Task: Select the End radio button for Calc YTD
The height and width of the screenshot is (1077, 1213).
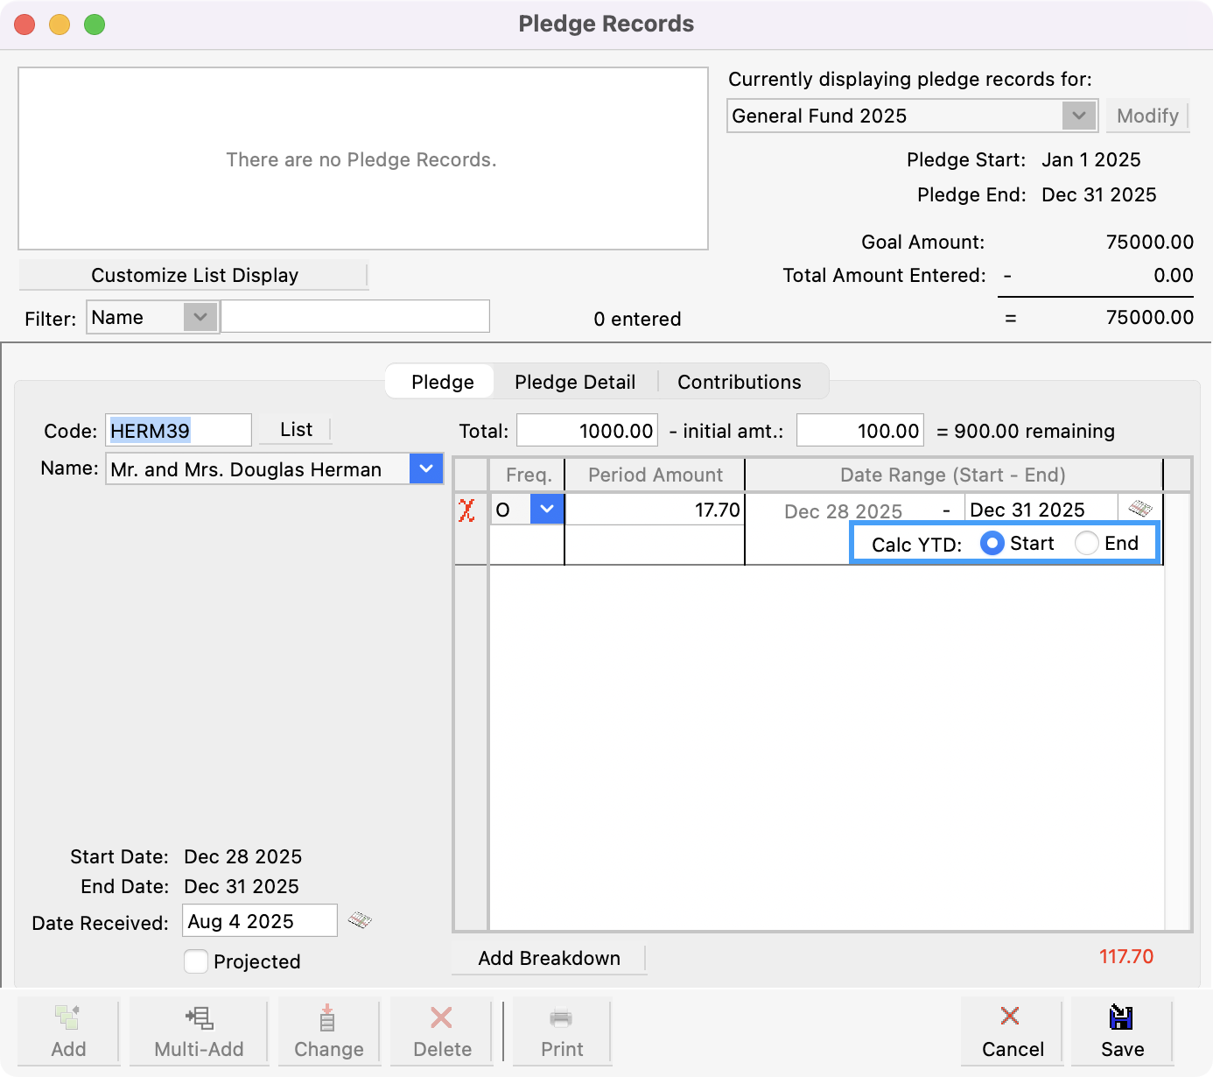Action: (x=1086, y=543)
